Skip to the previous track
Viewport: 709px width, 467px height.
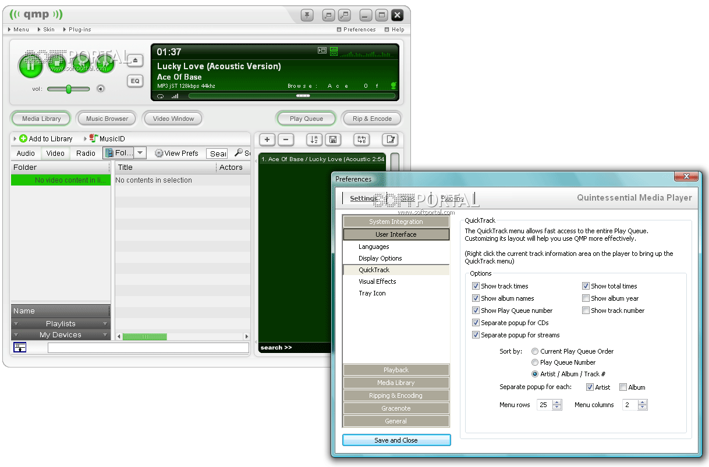click(x=81, y=64)
